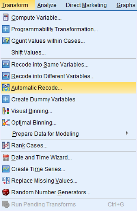Click the red dice Random Number Generators icon
Screen dimensions: 137x211
[x=6, y=192]
